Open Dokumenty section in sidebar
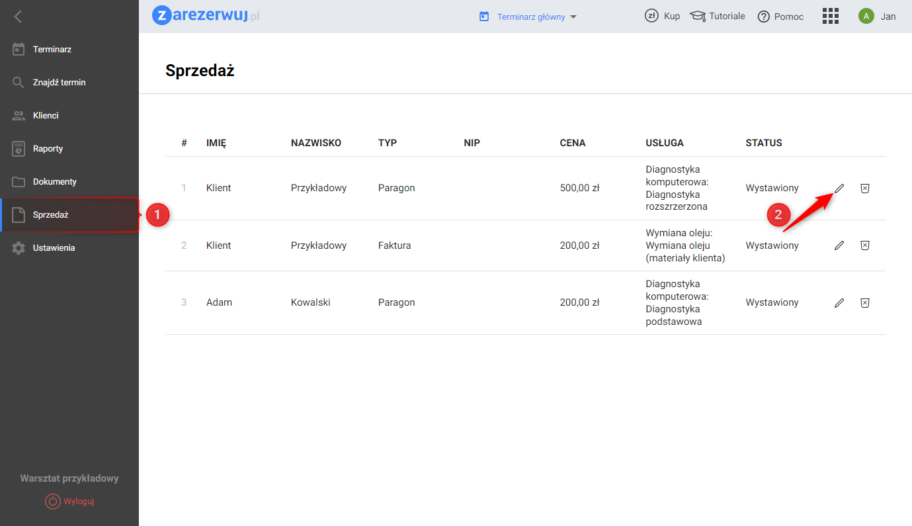 point(54,182)
